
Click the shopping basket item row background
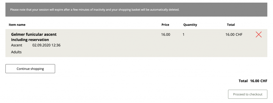(x=136, y=43)
